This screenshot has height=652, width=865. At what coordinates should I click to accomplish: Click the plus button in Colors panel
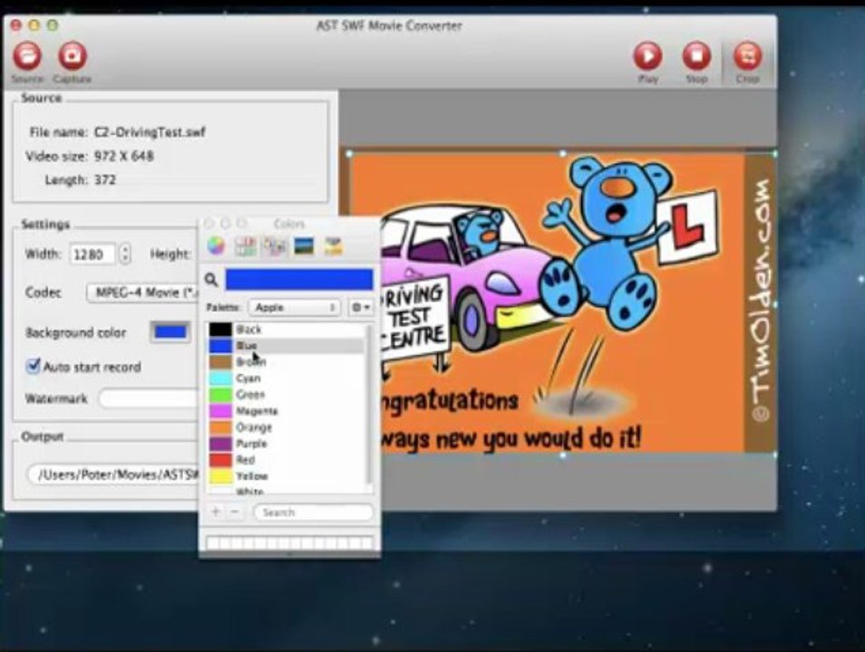[216, 512]
